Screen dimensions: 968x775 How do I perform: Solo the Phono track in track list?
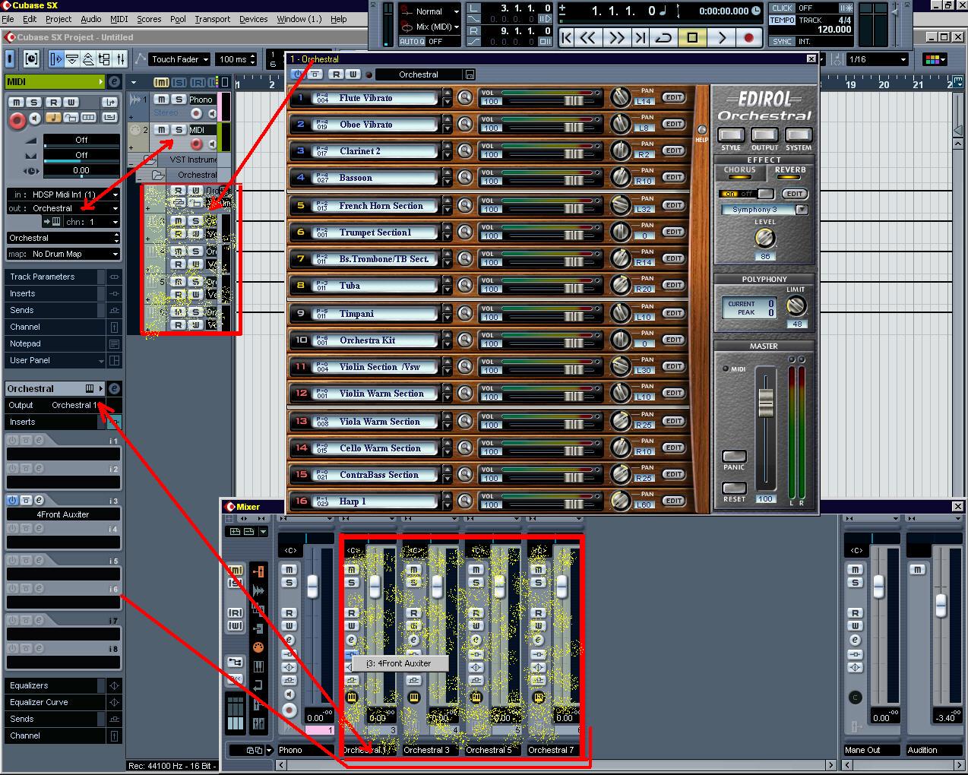tap(179, 100)
